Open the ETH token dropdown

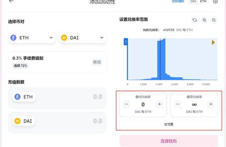coord(32,38)
